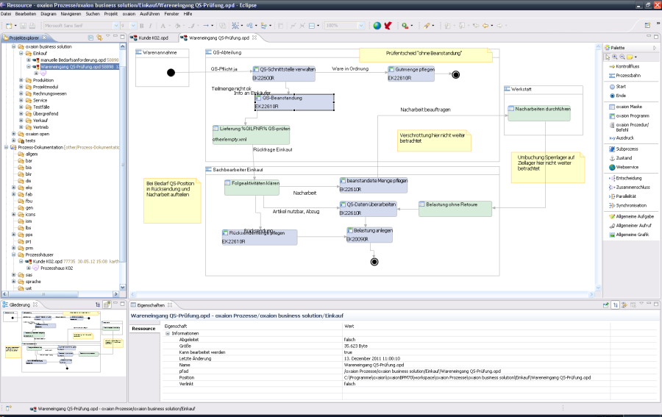Choose the Zustand anchor tool

click(621, 158)
